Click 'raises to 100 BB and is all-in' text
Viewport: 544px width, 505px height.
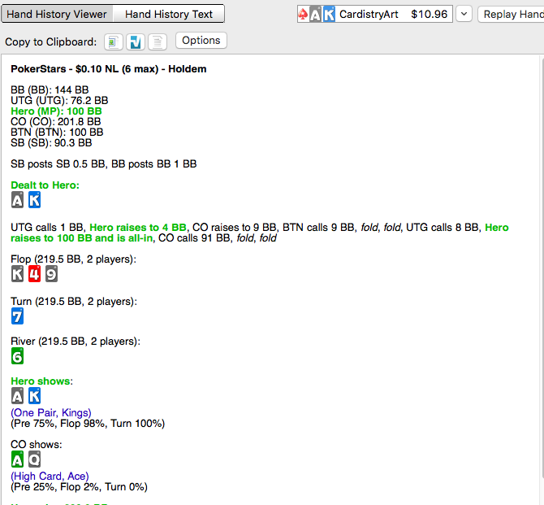81,238
